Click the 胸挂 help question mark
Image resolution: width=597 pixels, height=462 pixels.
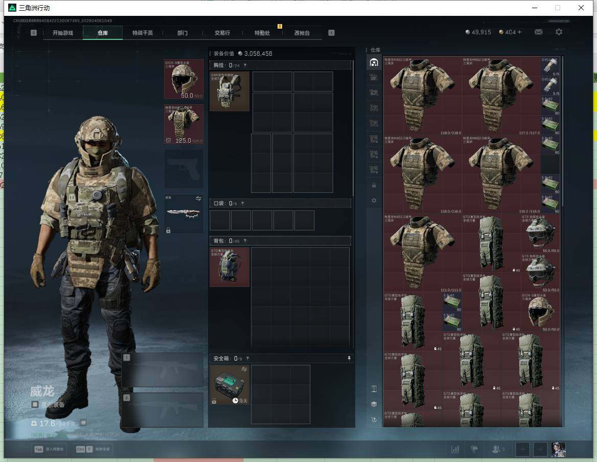point(245,65)
